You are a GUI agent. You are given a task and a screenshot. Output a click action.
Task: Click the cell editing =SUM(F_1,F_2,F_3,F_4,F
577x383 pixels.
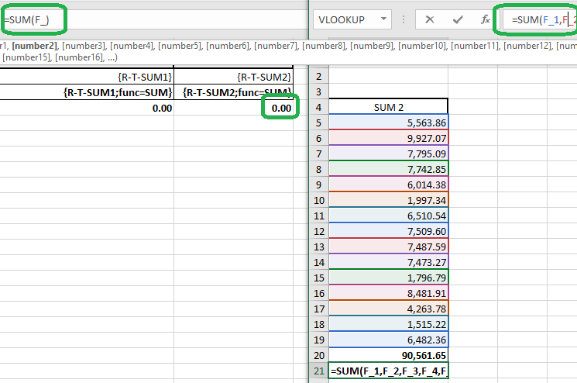[x=389, y=371]
